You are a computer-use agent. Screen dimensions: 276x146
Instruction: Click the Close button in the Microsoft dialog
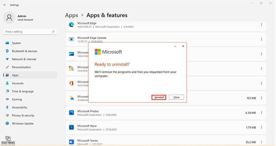click(x=176, y=97)
